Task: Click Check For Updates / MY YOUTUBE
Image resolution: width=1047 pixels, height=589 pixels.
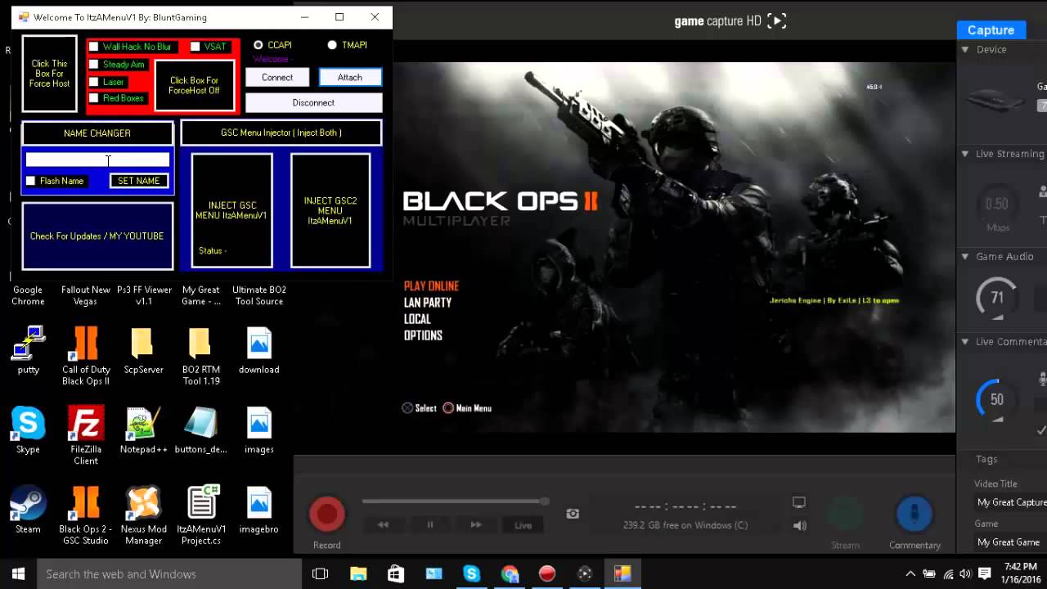Action: [x=97, y=236]
